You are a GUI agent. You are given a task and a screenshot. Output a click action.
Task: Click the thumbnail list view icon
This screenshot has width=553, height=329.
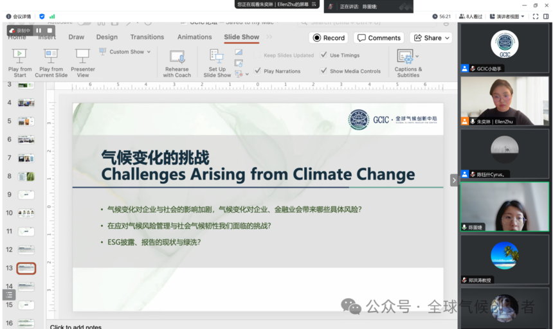point(9,295)
